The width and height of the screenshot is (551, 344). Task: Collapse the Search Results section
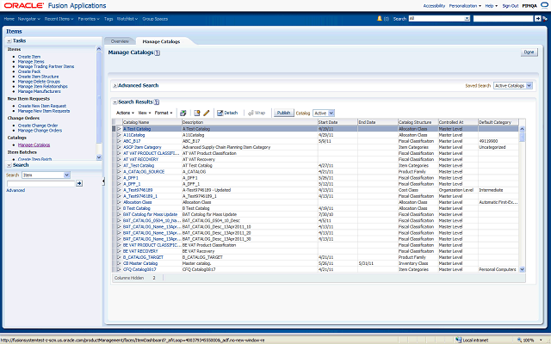[x=115, y=102]
